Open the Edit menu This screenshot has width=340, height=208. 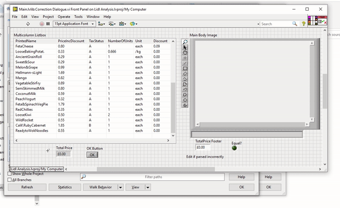click(24, 16)
